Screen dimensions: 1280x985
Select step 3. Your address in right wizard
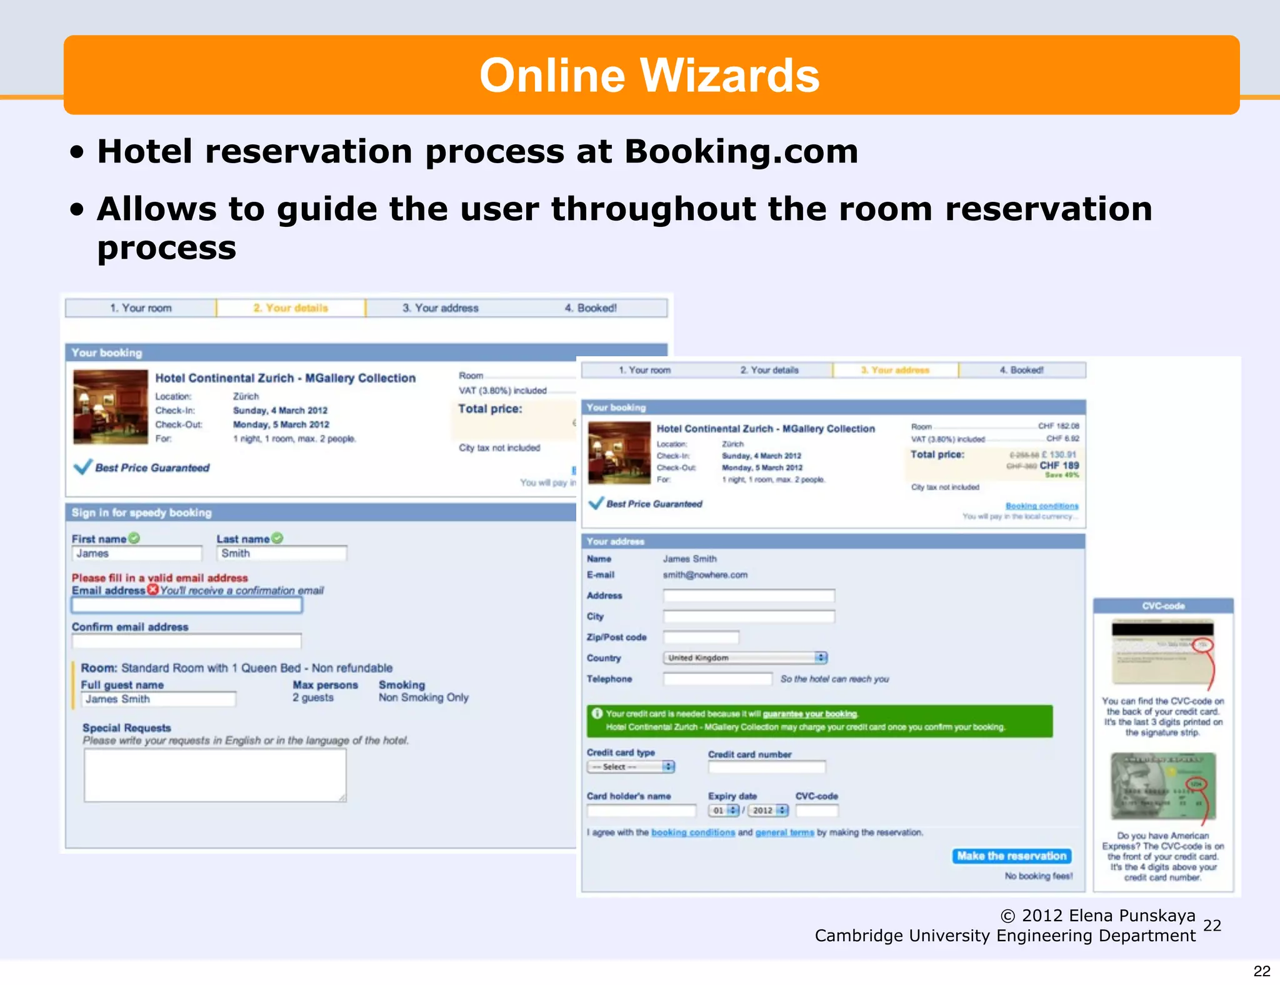coord(896,370)
